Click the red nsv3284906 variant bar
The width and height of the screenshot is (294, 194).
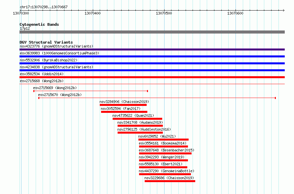click(x=123, y=105)
